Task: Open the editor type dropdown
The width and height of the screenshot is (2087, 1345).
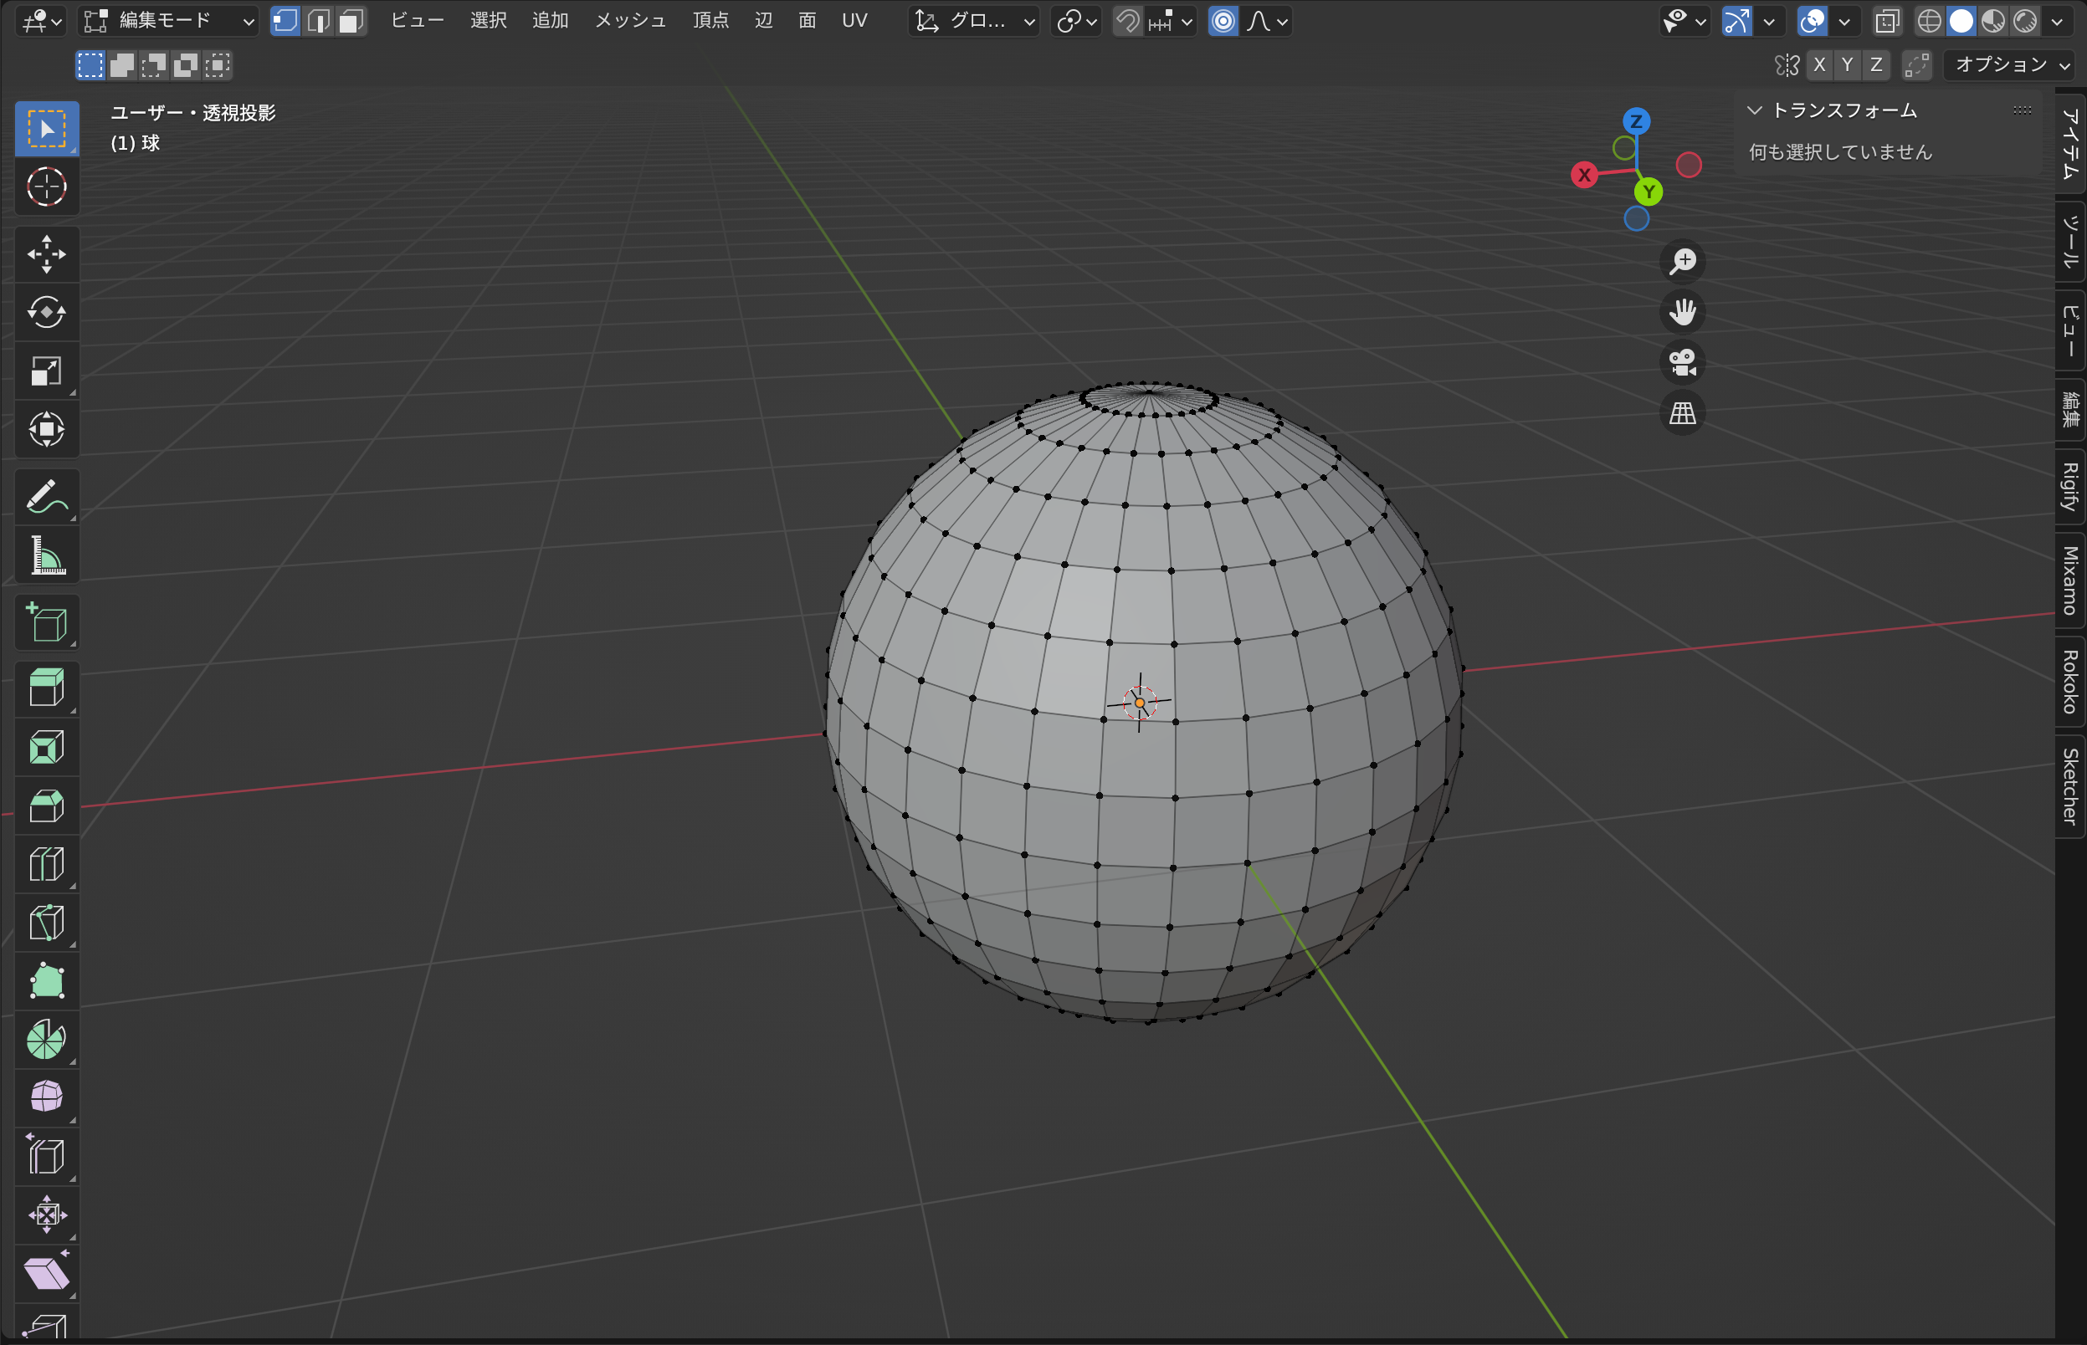Action: pos(40,21)
